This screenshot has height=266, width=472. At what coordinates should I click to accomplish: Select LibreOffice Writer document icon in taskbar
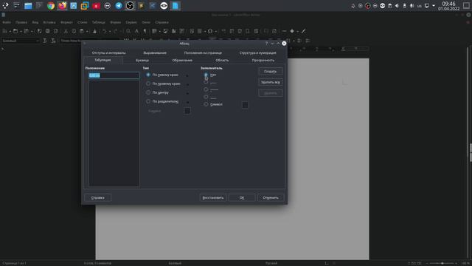pyautogui.click(x=176, y=6)
